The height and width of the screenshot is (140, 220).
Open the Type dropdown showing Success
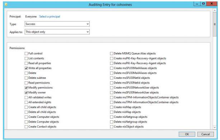[57, 24]
